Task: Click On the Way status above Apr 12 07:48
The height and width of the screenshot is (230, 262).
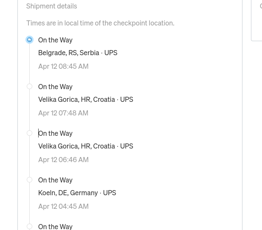Action: tap(55, 87)
